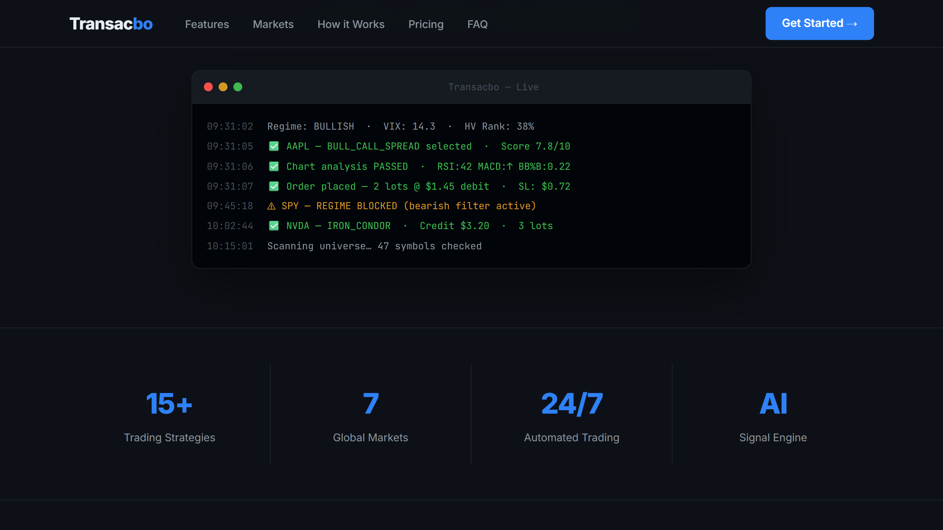Open the Features nav link
The image size is (943, 530).
coord(207,24)
